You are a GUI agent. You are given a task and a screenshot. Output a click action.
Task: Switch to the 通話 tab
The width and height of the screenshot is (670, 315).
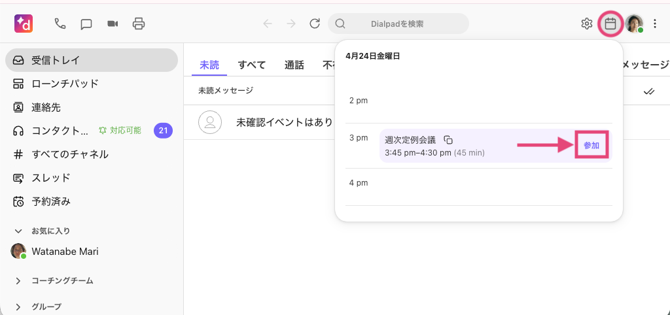[x=294, y=65]
